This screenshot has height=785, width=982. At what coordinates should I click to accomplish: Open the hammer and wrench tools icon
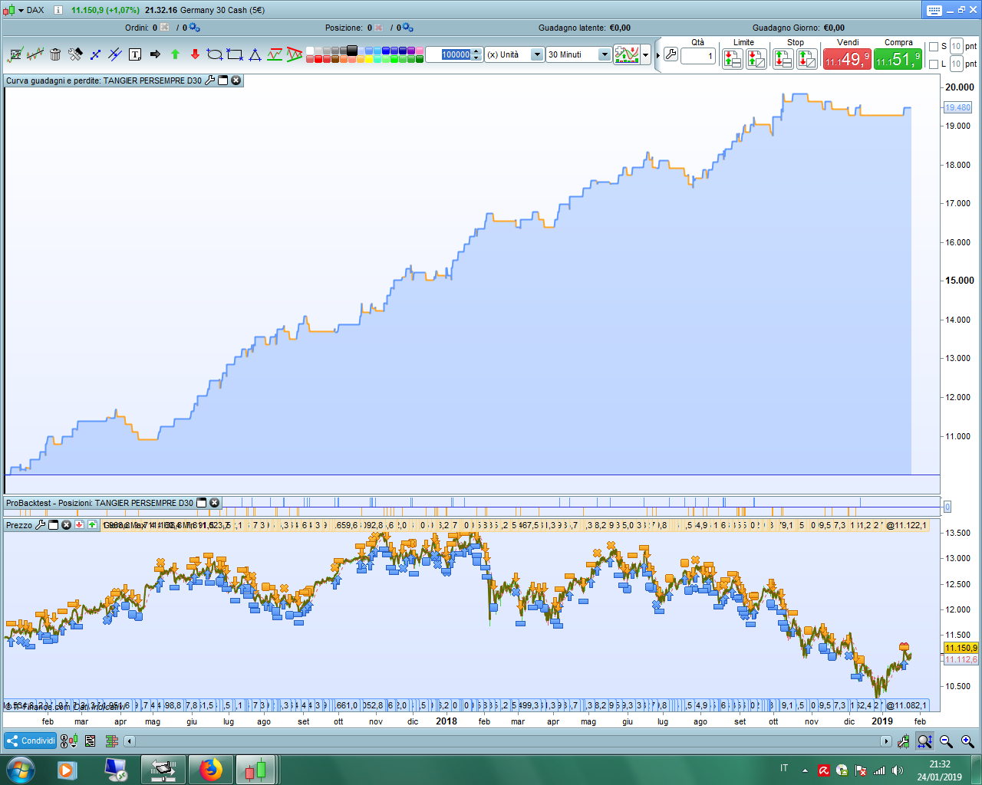(75, 54)
